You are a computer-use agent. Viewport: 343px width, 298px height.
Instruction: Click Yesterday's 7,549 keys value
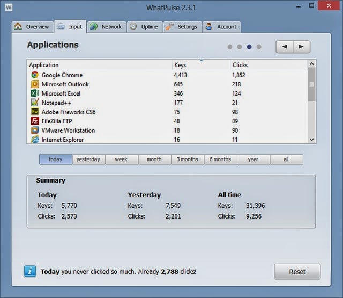(x=173, y=206)
